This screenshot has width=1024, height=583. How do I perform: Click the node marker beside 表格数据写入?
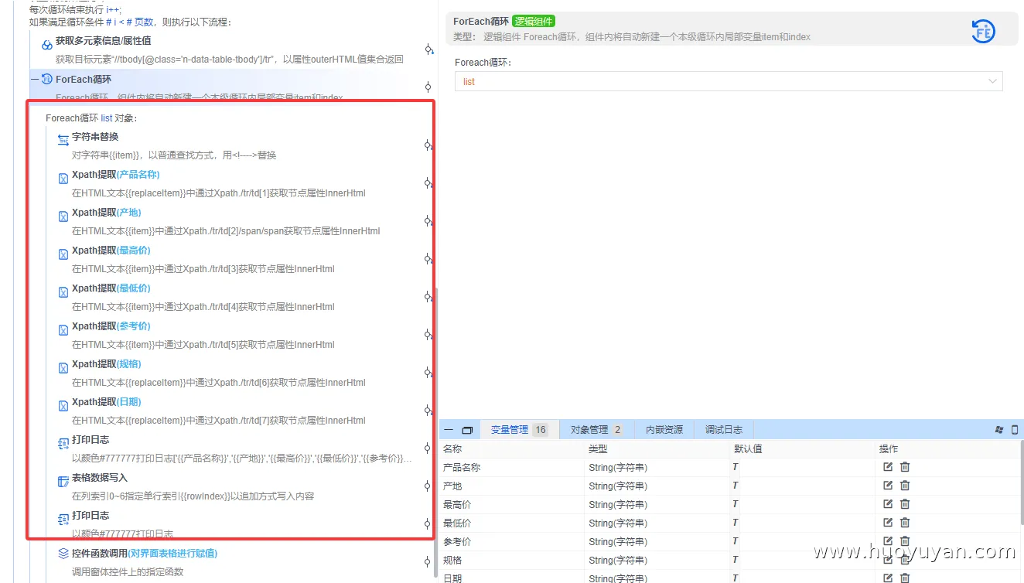[428, 486]
